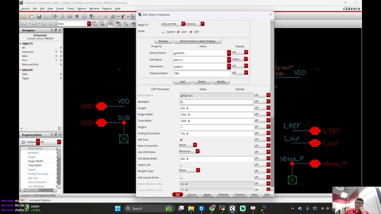Click the Align bars toolbar icon
Image resolution: width=381 pixels, height=214 pixels.
[x=132, y=16]
